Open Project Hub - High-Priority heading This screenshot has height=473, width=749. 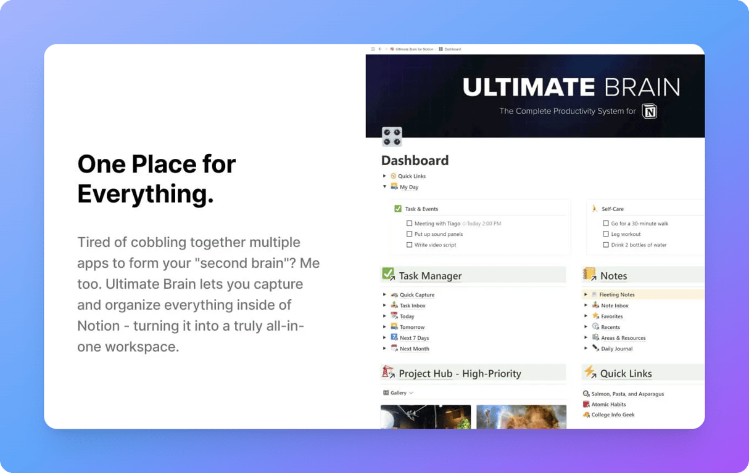[460, 373]
